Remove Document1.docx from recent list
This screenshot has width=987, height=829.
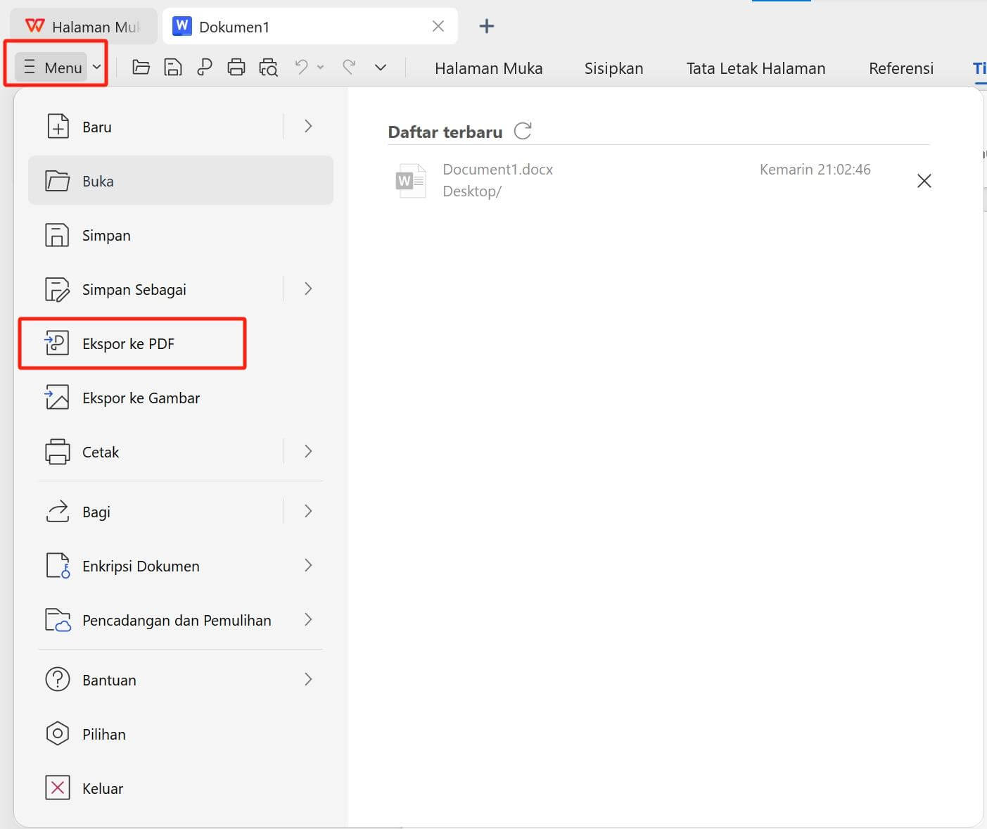coord(924,181)
